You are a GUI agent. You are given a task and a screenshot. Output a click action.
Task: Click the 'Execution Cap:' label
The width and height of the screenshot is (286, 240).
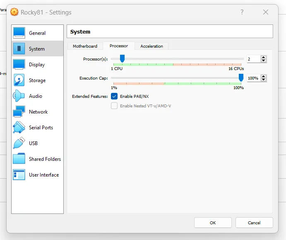[94, 78]
